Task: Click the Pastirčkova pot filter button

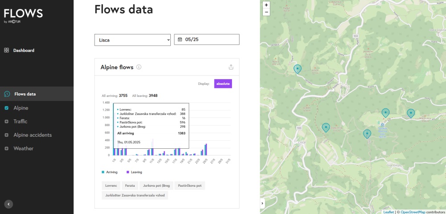Action: click(x=190, y=185)
